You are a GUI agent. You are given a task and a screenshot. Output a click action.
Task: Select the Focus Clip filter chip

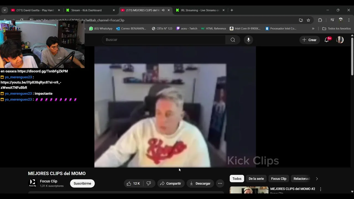279,179
